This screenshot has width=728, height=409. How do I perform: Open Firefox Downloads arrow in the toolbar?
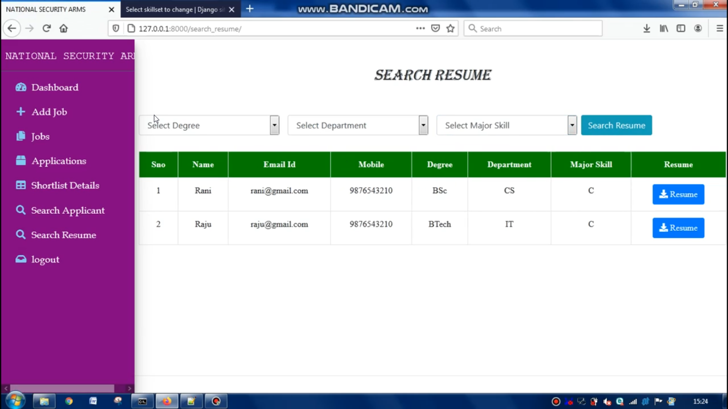pyautogui.click(x=646, y=28)
